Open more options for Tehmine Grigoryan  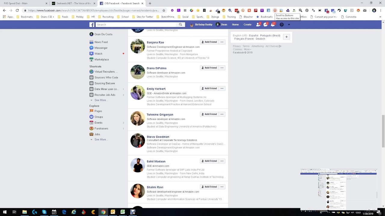tap(222, 114)
